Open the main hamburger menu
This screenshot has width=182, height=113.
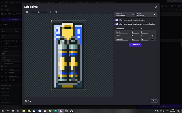click(x=2, y=2)
